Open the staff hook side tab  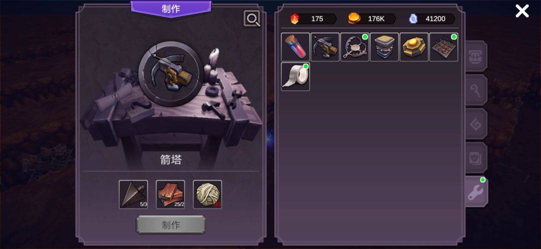coord(476,90)
